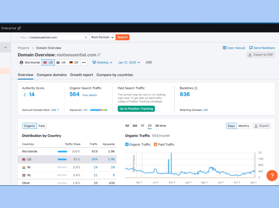
Task: Uncheck the Organic Traffic checkbox
Action: point(127,144)
